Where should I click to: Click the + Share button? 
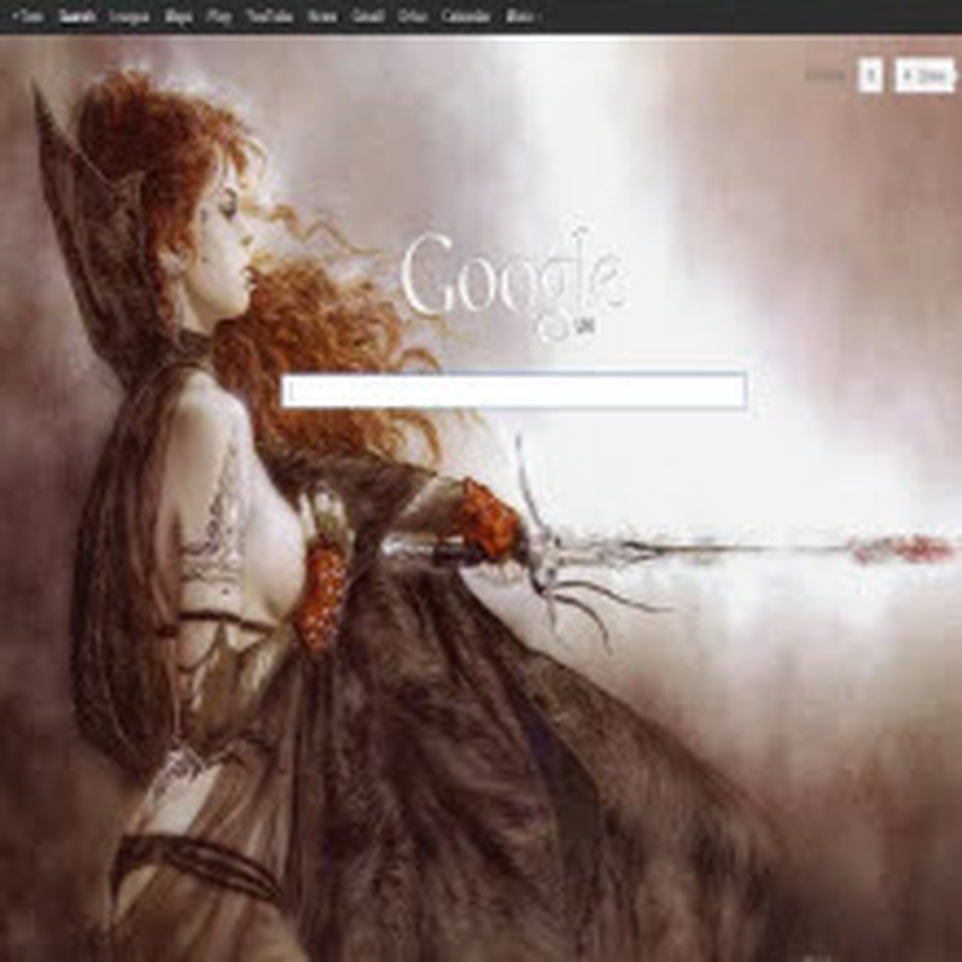tap(924, 76)
